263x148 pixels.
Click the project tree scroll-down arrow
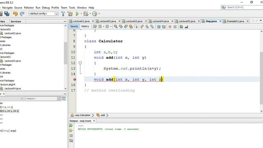65,88
